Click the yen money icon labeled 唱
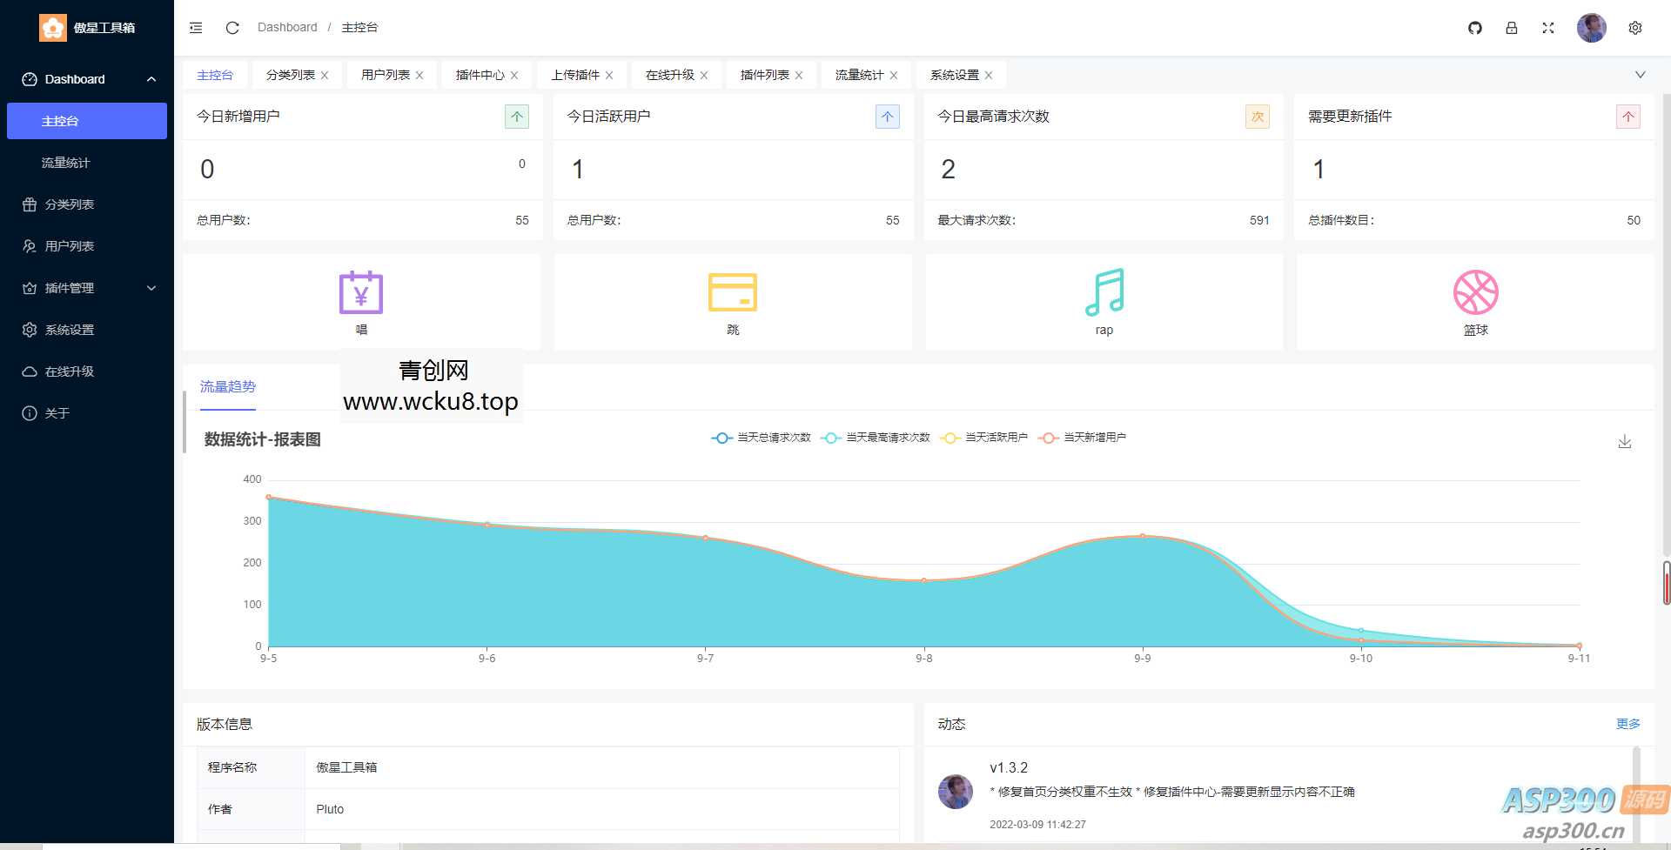 point(360,291)
